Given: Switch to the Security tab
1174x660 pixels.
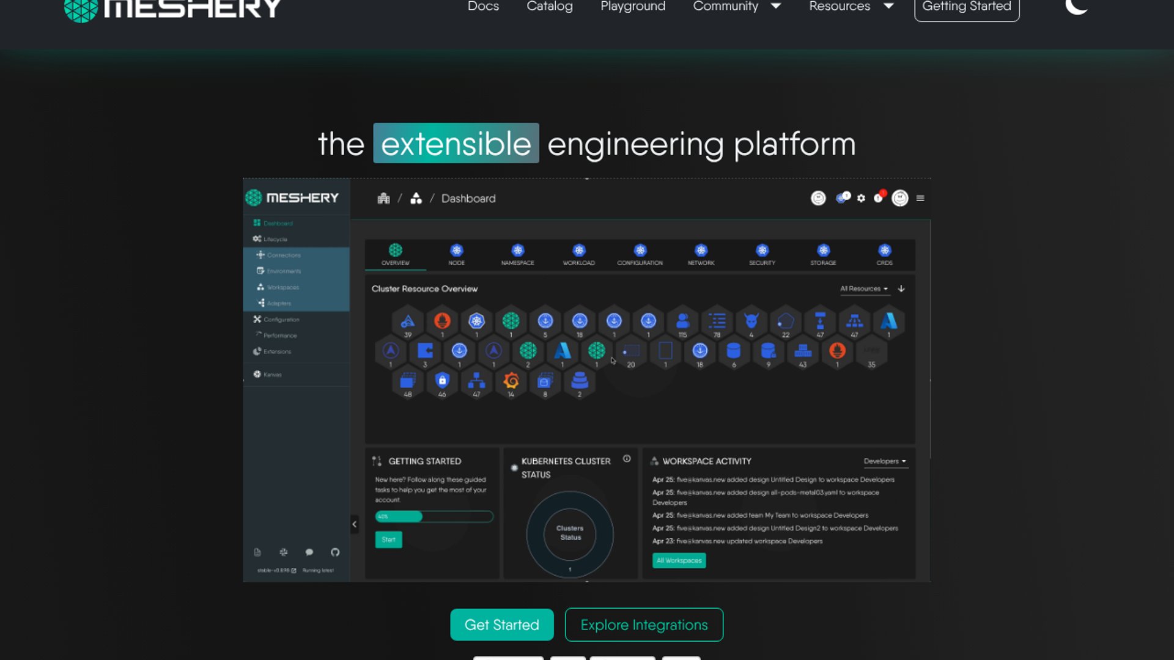Looking at the screenshot, I should tap(762, 254).
